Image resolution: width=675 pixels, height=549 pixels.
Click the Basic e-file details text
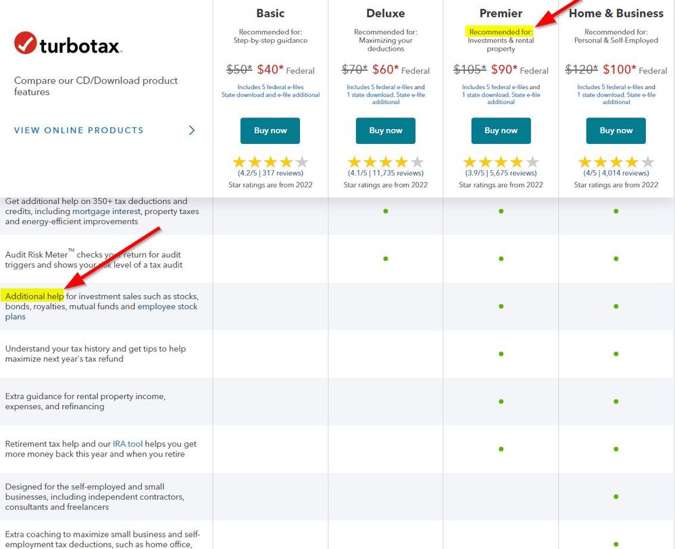tap(270, 91)
